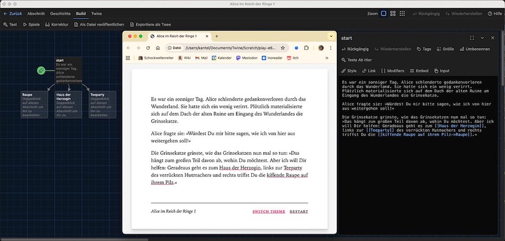The height and width of the screenshot is (241, 505).
Task: Open the Twine tab
Action: tap(96, 13)
